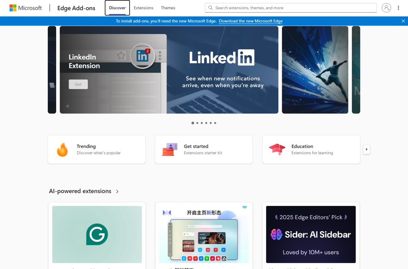Open the three-dot settings menu
This screenshot has height=269, width=408.
(398, 8)
